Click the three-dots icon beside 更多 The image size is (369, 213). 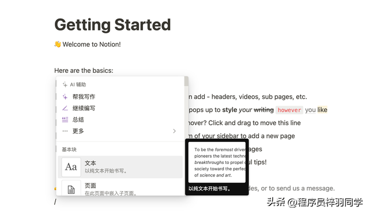point(65,131)
